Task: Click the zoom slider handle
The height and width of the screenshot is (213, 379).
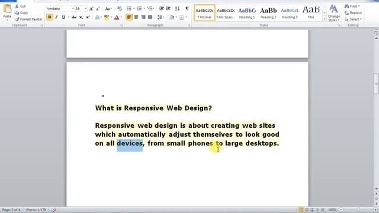Action: (x=358, y=210)
